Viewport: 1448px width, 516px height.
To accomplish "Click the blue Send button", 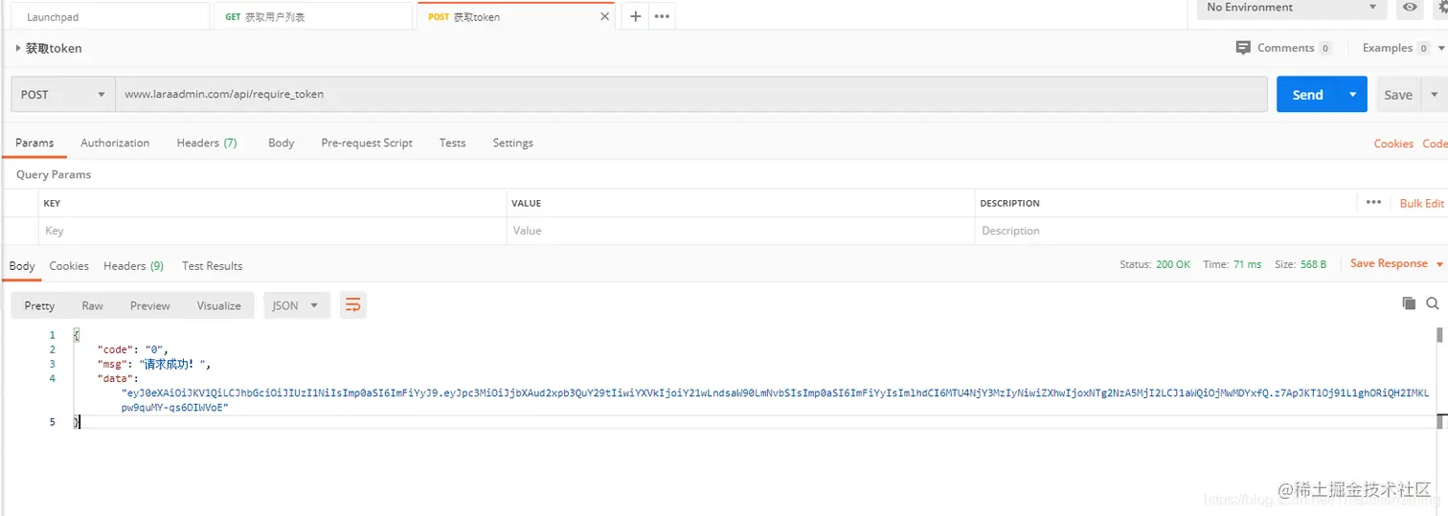I will (x=1307, y=95).
